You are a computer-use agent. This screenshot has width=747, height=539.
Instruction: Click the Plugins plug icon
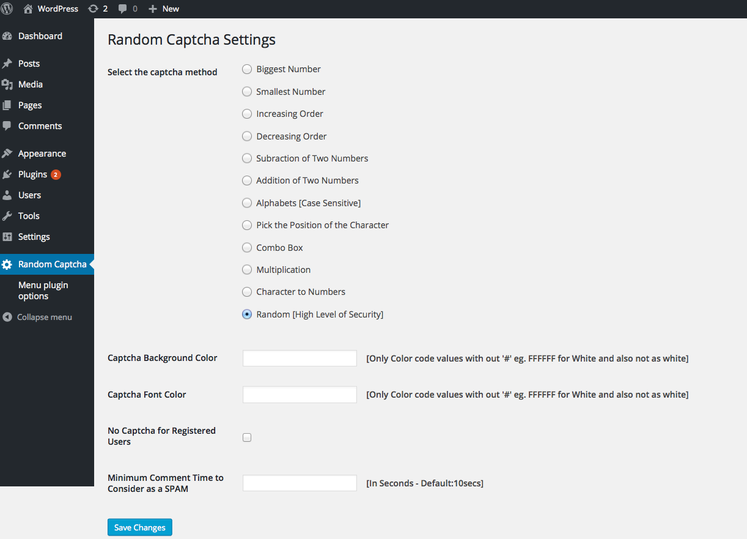(7, 174)
